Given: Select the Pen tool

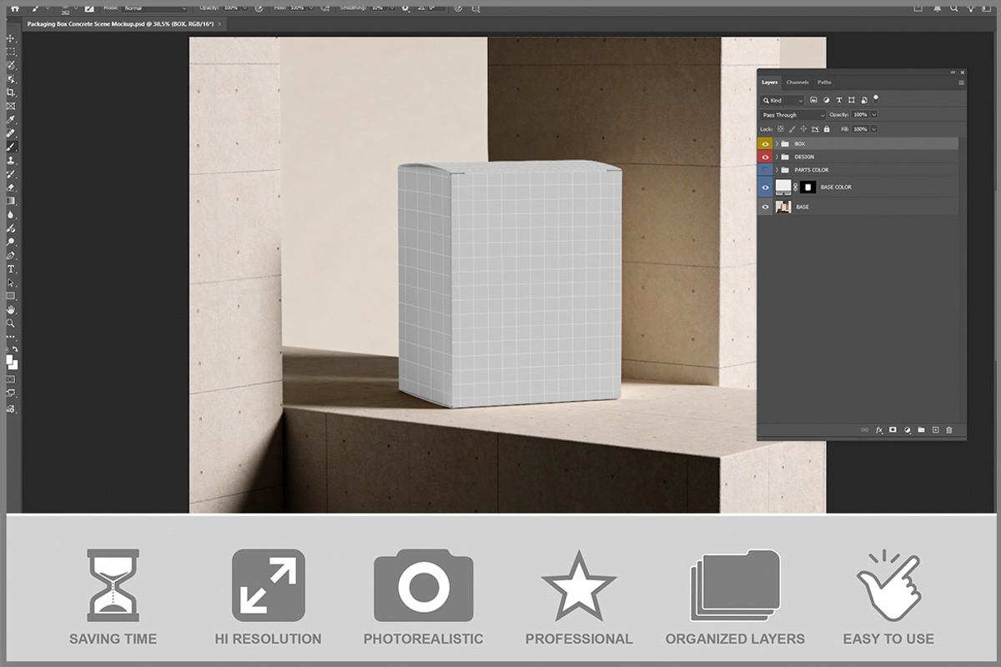Looking at the screenshot, I should (11, 255).
